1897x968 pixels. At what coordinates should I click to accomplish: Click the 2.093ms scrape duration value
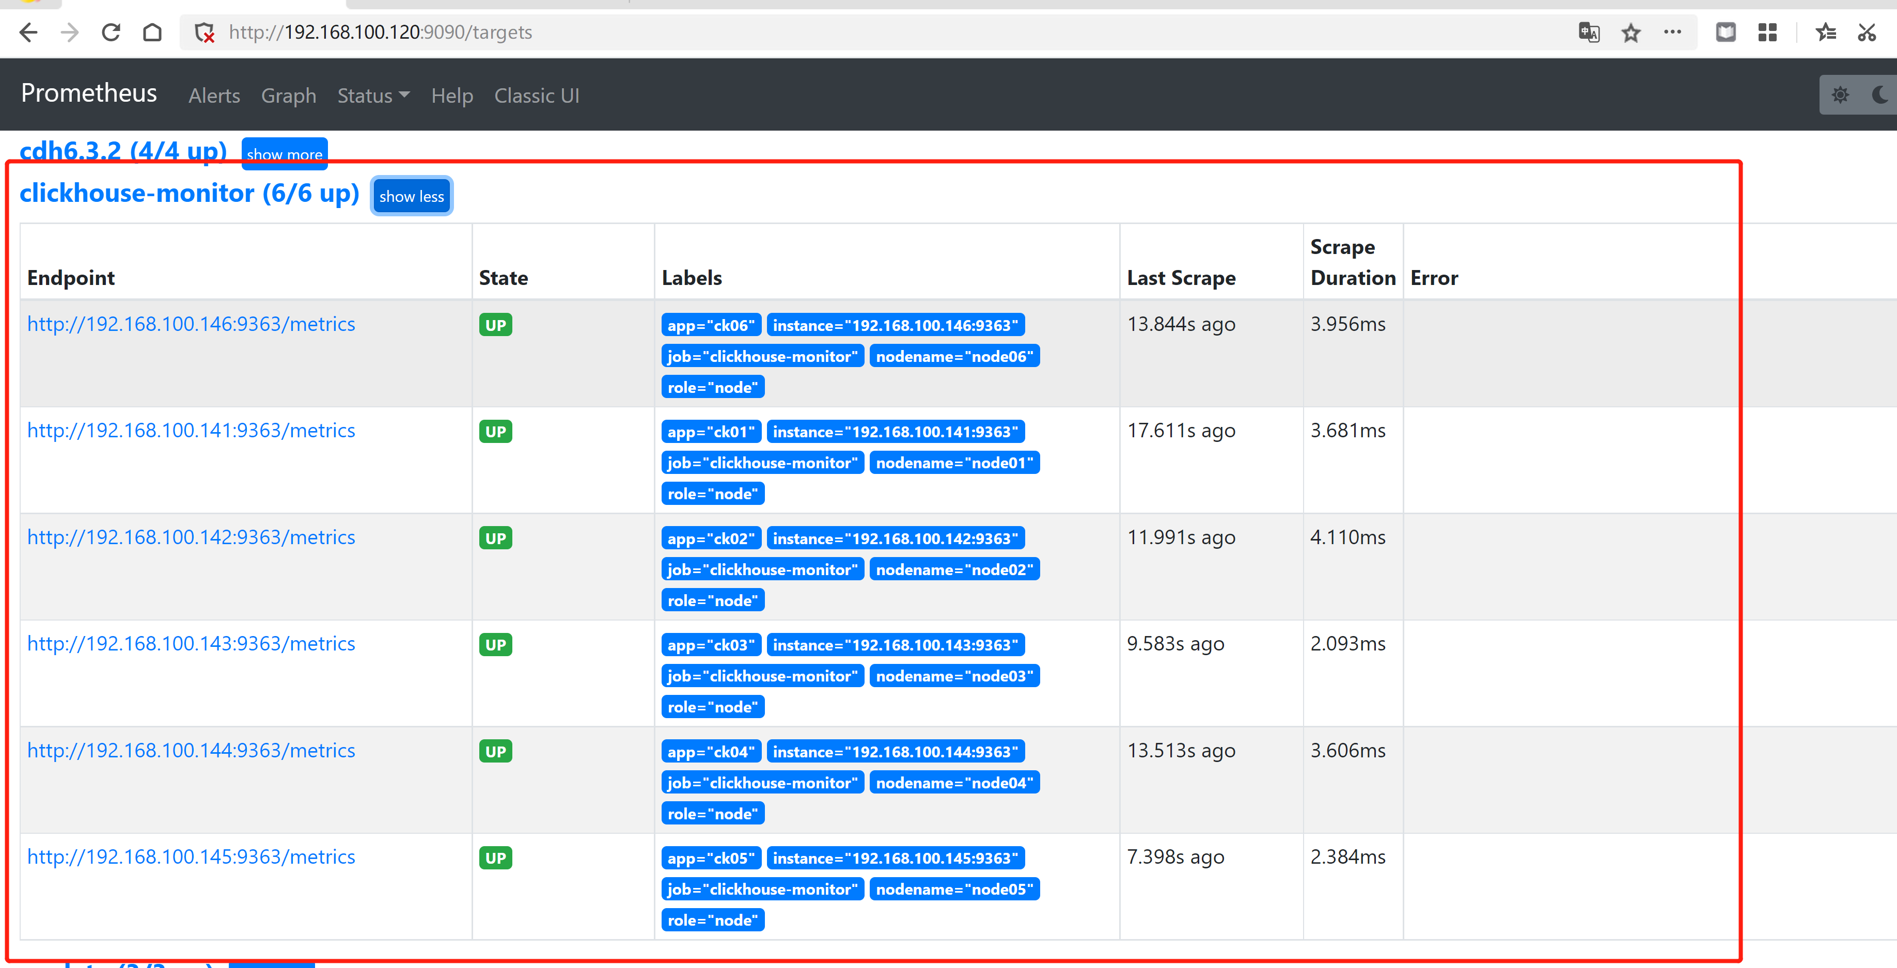[1347, 643]
